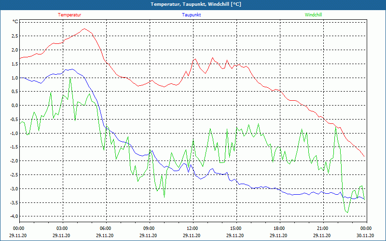The height and width of the screenshot is (241, 386).
Task: Click the °C unit label on the axis
Action: [x=15, y=22]
